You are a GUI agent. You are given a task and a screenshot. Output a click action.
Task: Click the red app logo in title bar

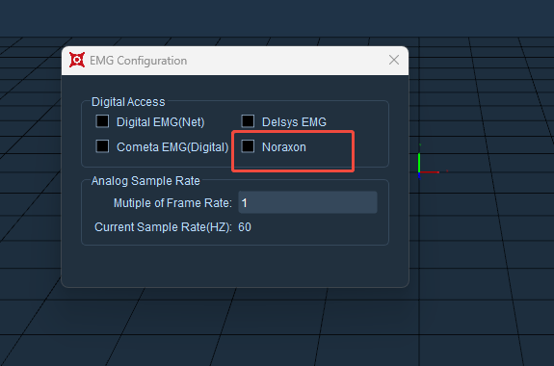[77, 60]
